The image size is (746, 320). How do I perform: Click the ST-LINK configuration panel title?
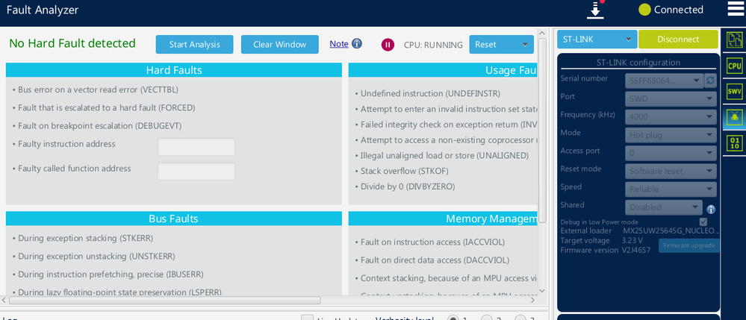click(638, 63)
